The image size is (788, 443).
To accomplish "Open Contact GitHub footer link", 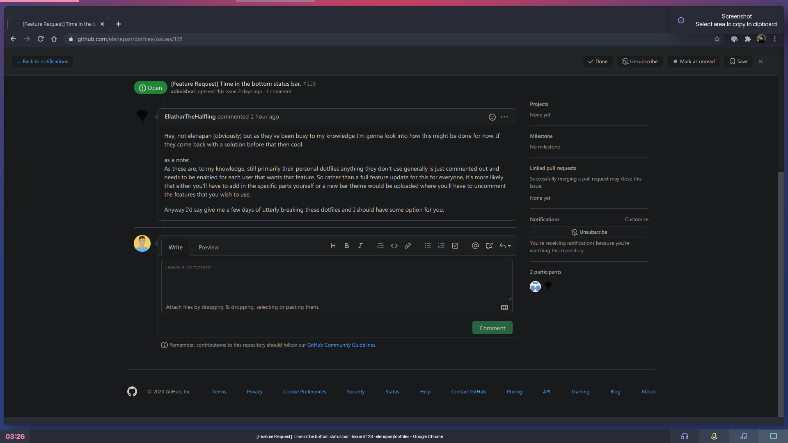I will click(x=468, y=392).
